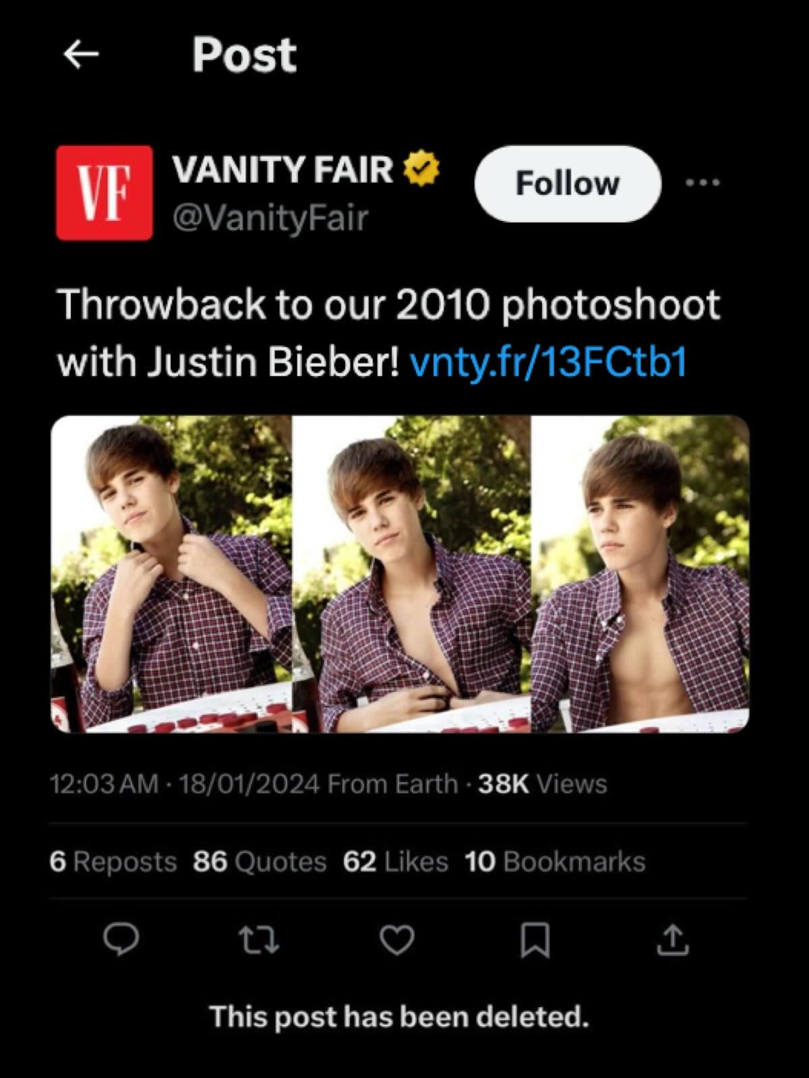The height and width of the screenshot is (1078, 809).
Task: Follow the Vanity Fair account
Action: coord(568,183)
